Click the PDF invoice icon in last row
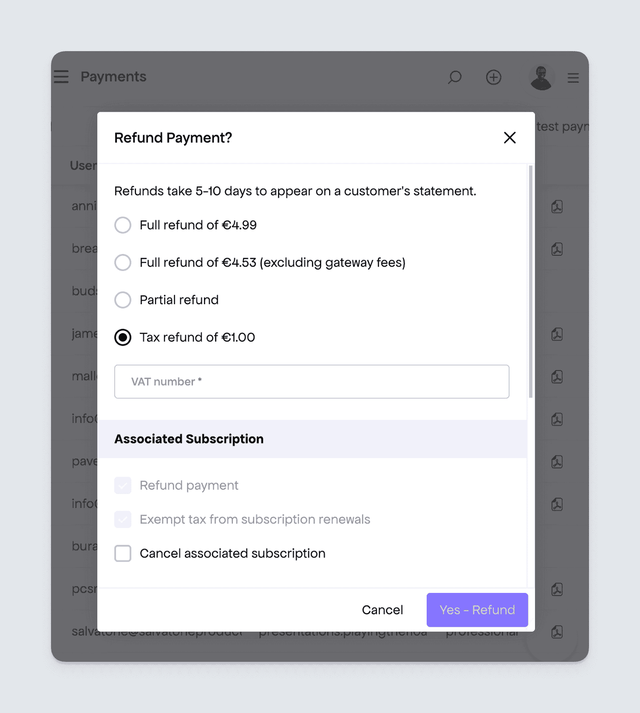 tap(557, 632)
